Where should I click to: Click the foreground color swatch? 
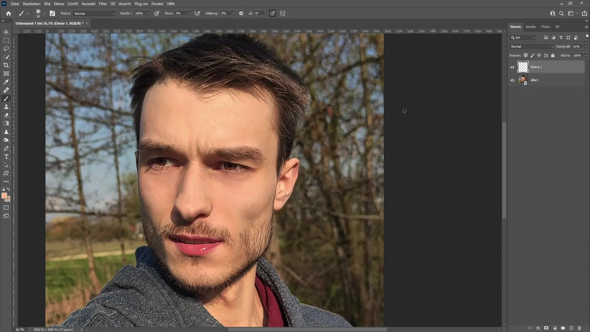tap(4, 196)
